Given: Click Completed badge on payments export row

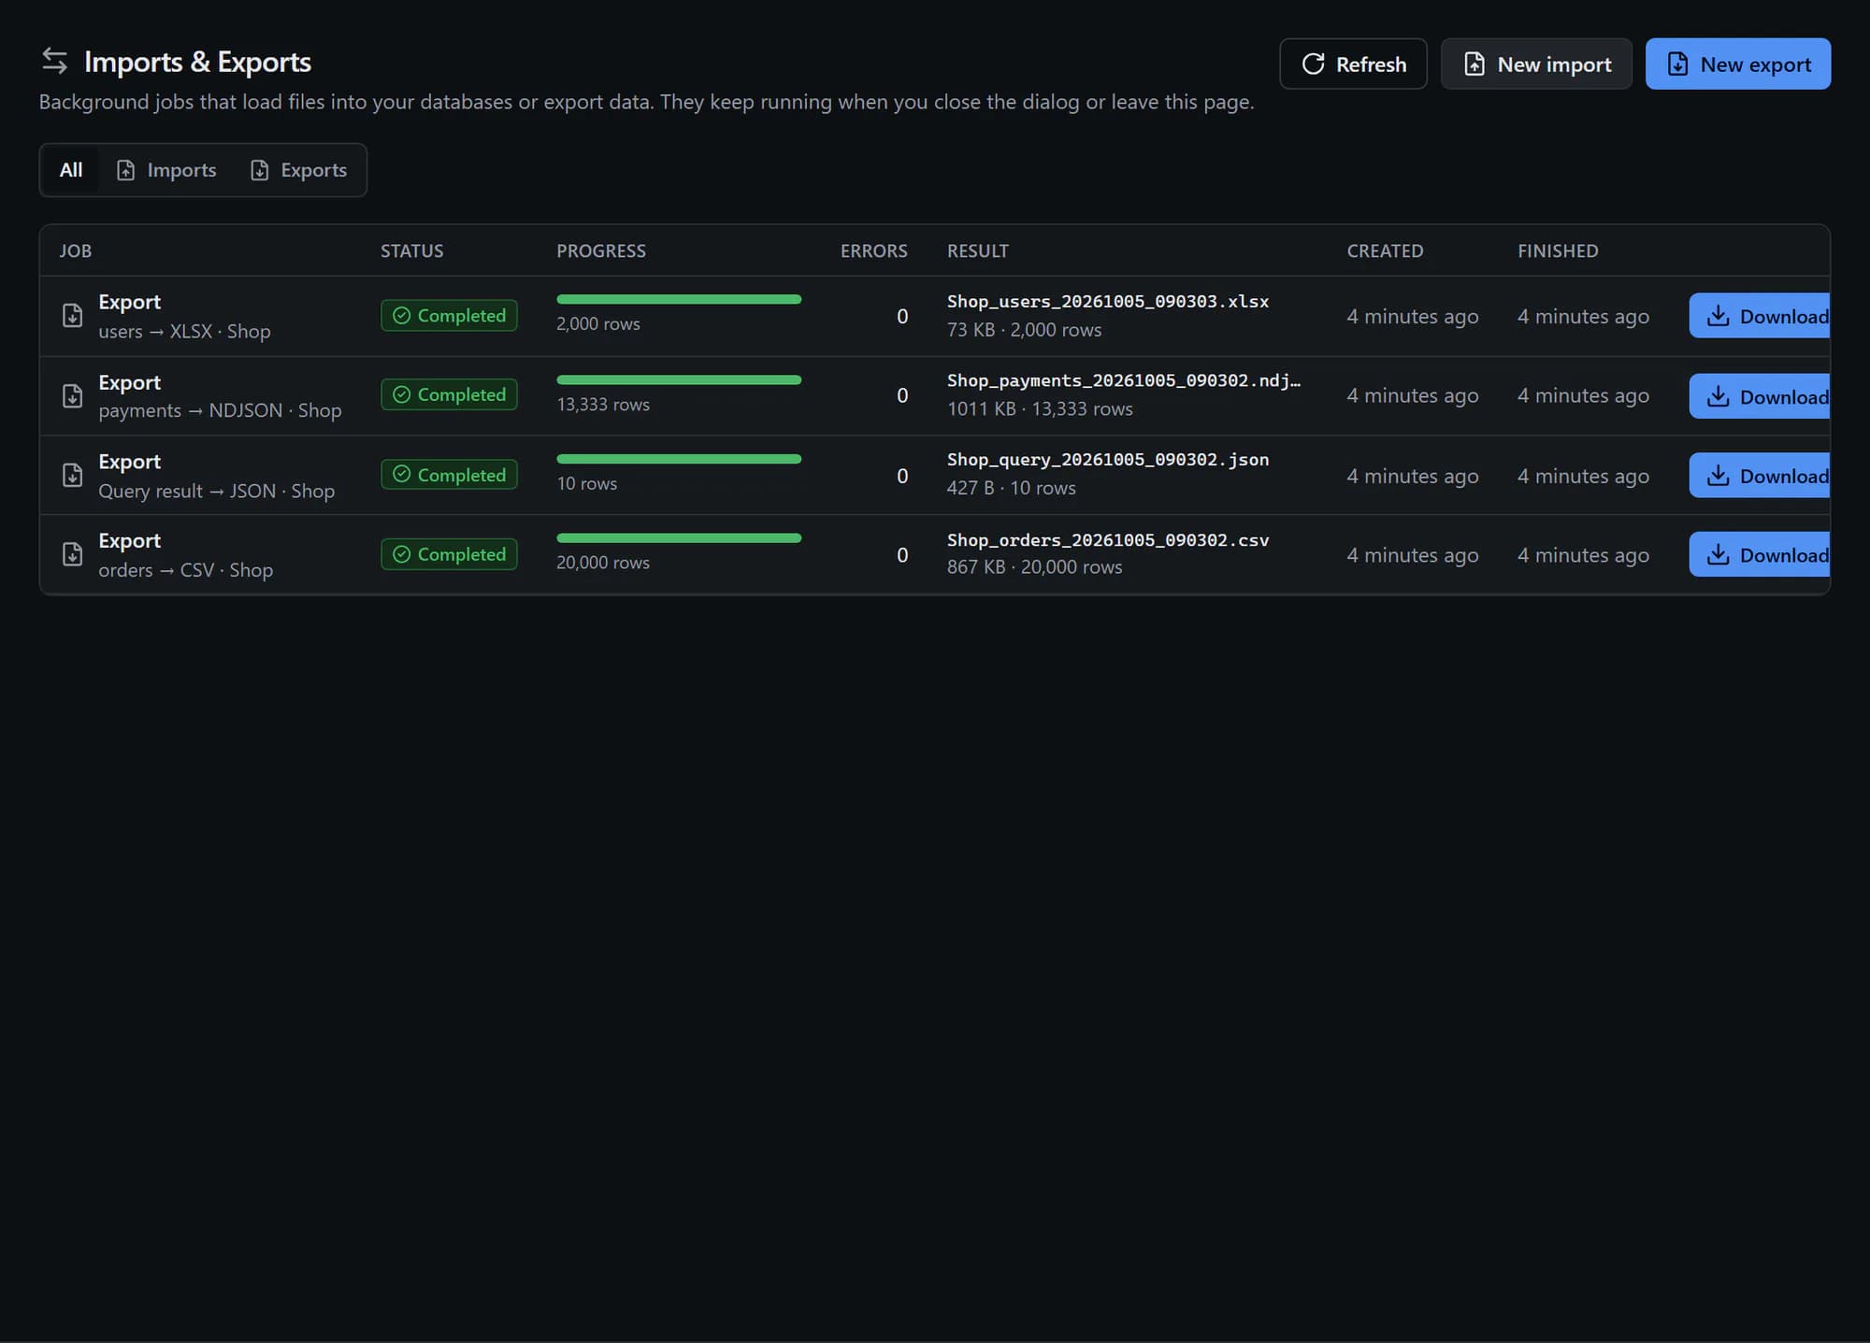Looking at the screenshot, I should 449,395.
